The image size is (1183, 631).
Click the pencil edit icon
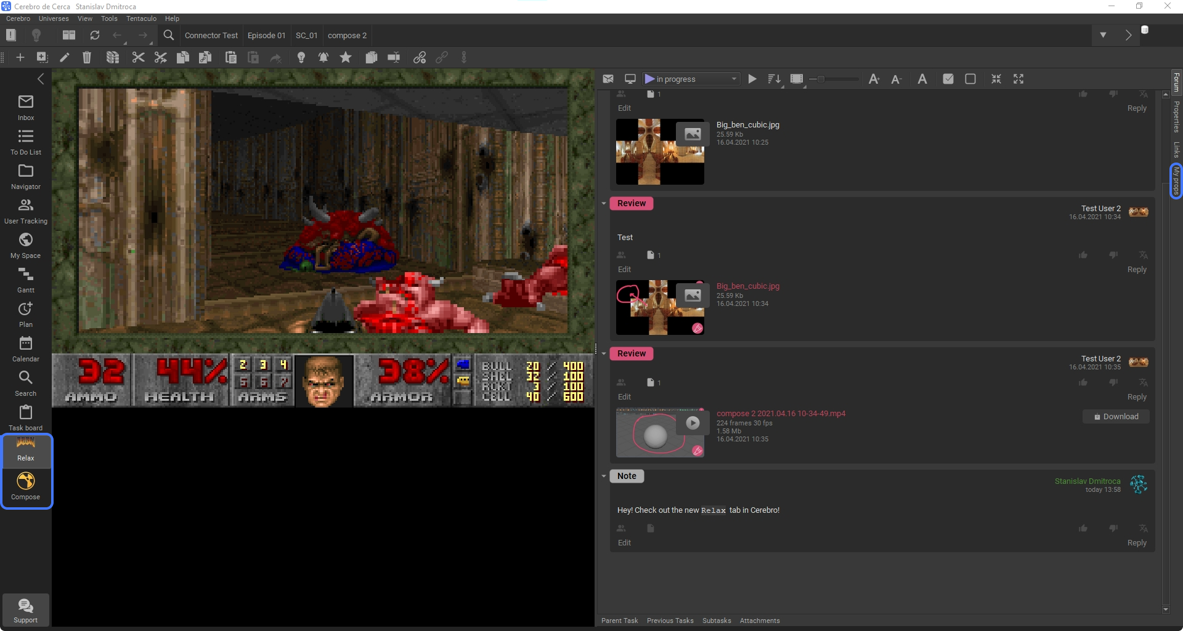pos(64,57)
